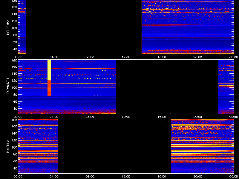This screenshot has width=239, height=179.
Task: Click the 120 frequency label on Learmonth axis
Action: coord(15,81)
